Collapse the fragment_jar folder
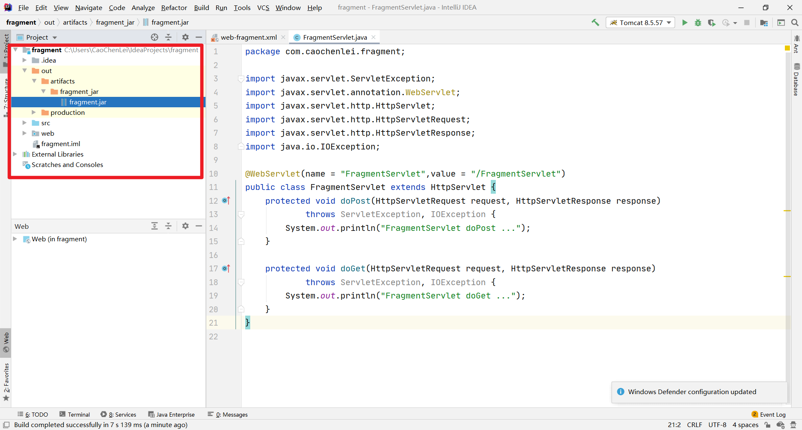Image resolution: width=802 pixels, height=430 pixels. [x=43, y=91]
